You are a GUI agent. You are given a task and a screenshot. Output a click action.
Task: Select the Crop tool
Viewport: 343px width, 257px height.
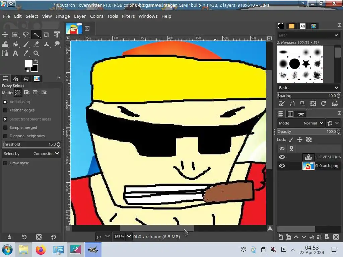pos(46,34)
